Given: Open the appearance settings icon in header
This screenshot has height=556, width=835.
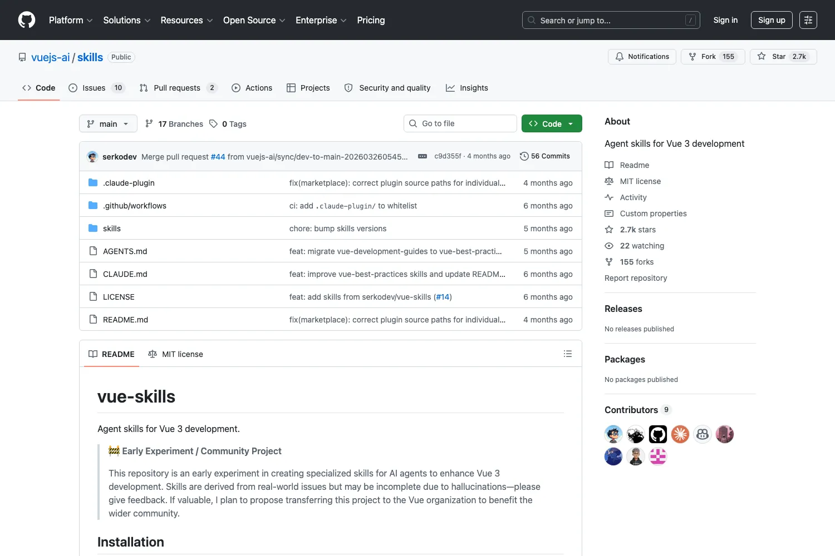Looking at the screenshot, I should coord(808,20).
